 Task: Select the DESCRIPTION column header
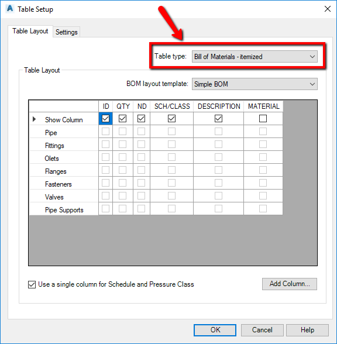219,106
